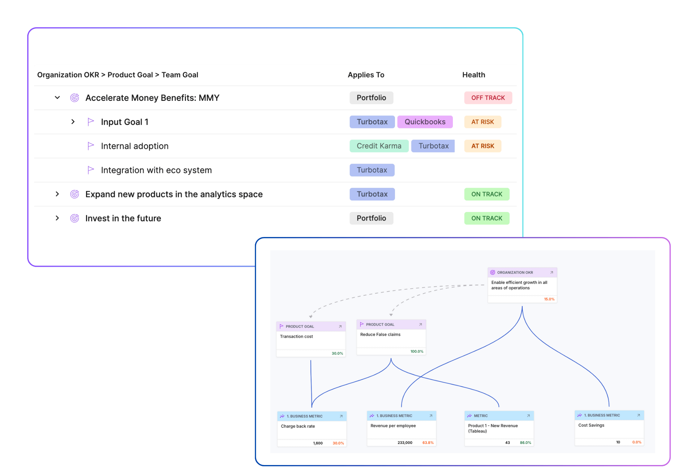Click the OFF TRACK health badge
The height and width of the screenshot is (474, 696).
click(x=488, y=98)
